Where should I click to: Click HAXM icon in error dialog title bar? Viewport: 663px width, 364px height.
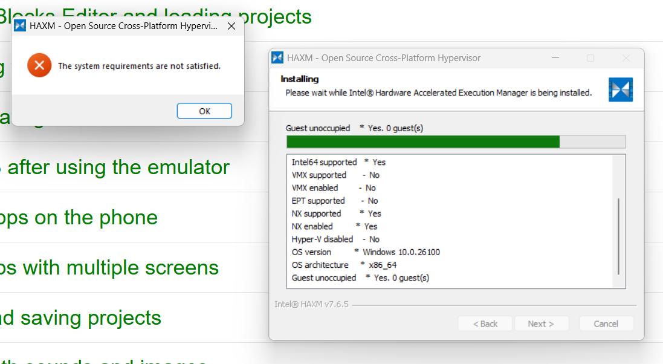click(x=20, y=26)
